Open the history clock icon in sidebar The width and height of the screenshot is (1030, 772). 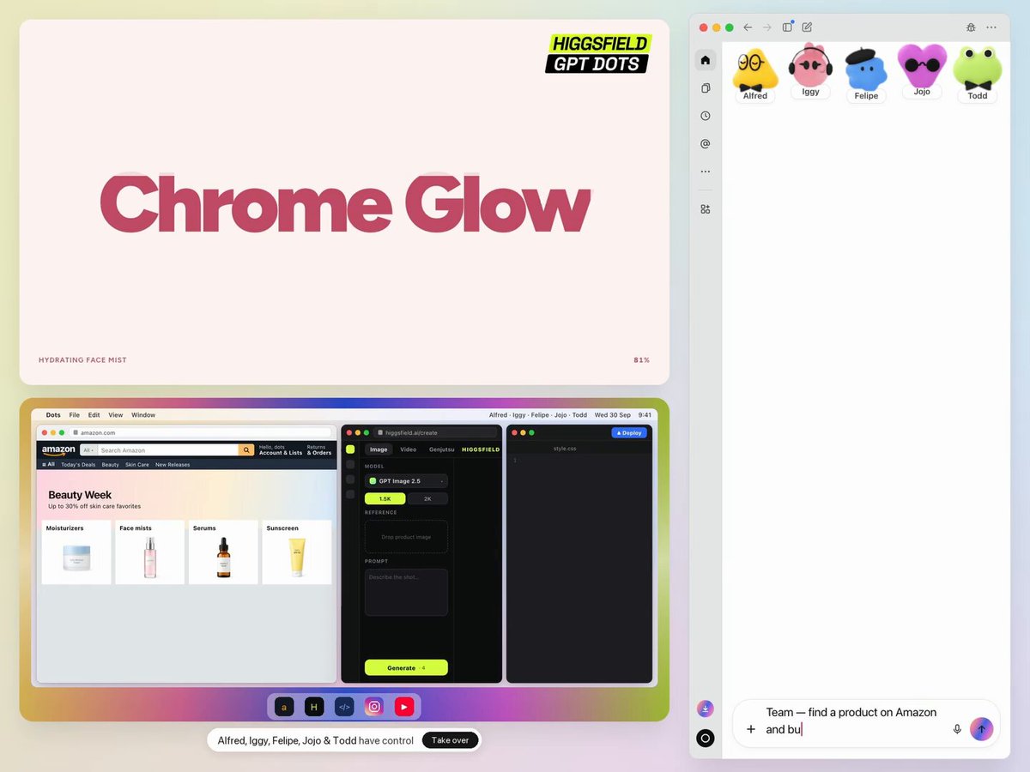pyautogui.click(x=706, y=116)
